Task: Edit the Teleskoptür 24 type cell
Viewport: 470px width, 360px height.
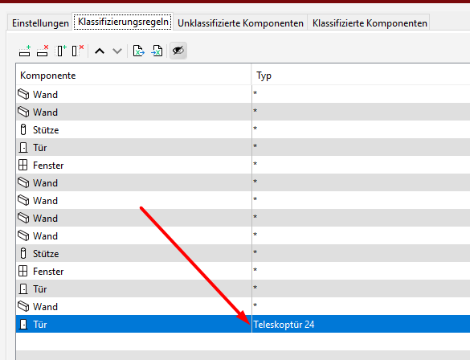Action: (361, 324)
